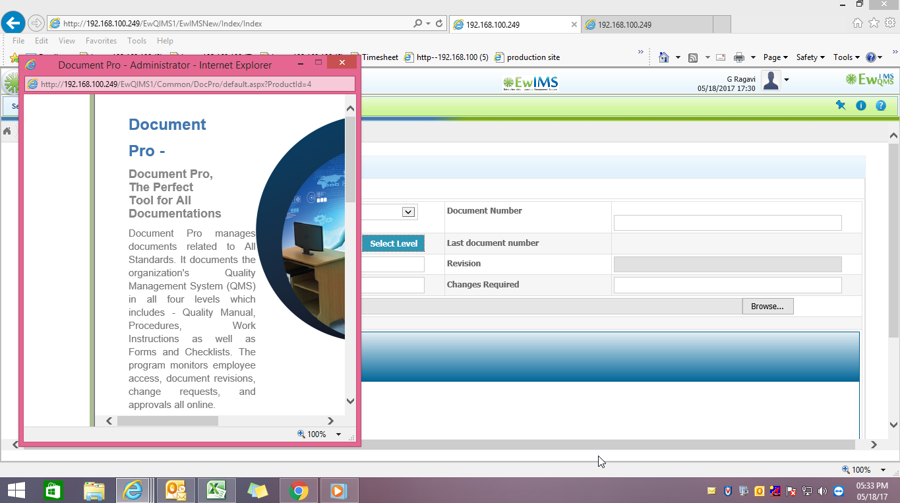The width and height of the screenshot is (900, 503).
Task: Close the first 192.168.100.249 tab
Action: pyautogui.click(x=574, y=24)
